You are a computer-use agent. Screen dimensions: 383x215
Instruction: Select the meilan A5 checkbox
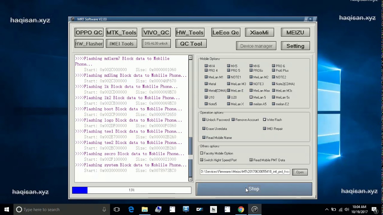251,104
